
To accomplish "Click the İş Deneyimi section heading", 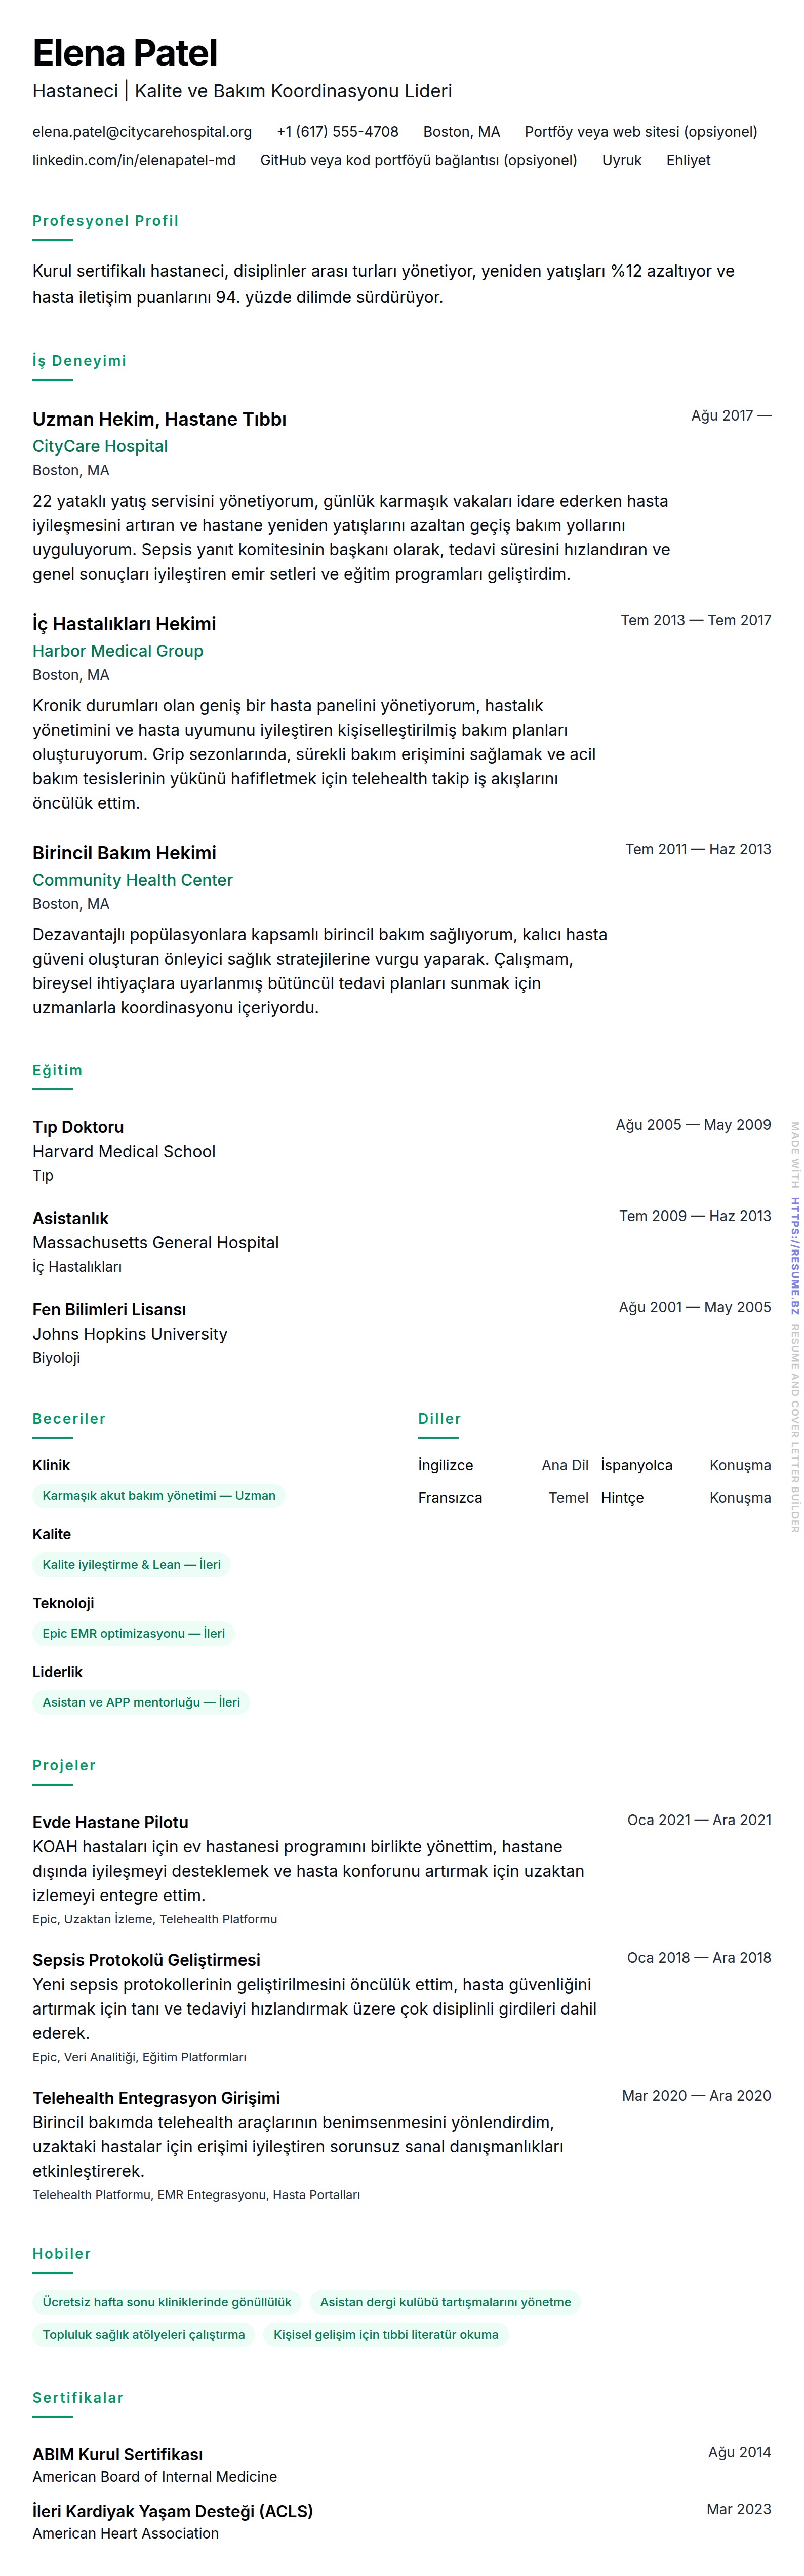I will coord(79,361).
